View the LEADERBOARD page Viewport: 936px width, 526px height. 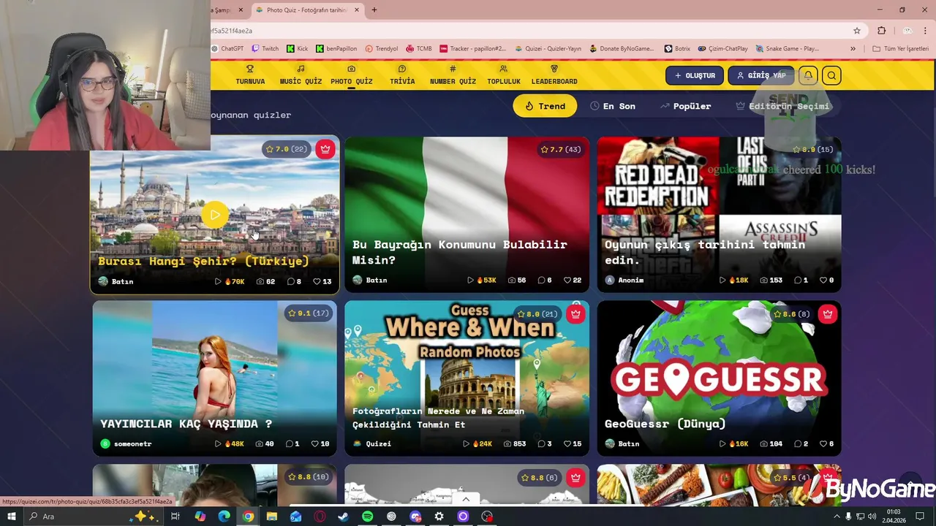[x=554, y=75]
